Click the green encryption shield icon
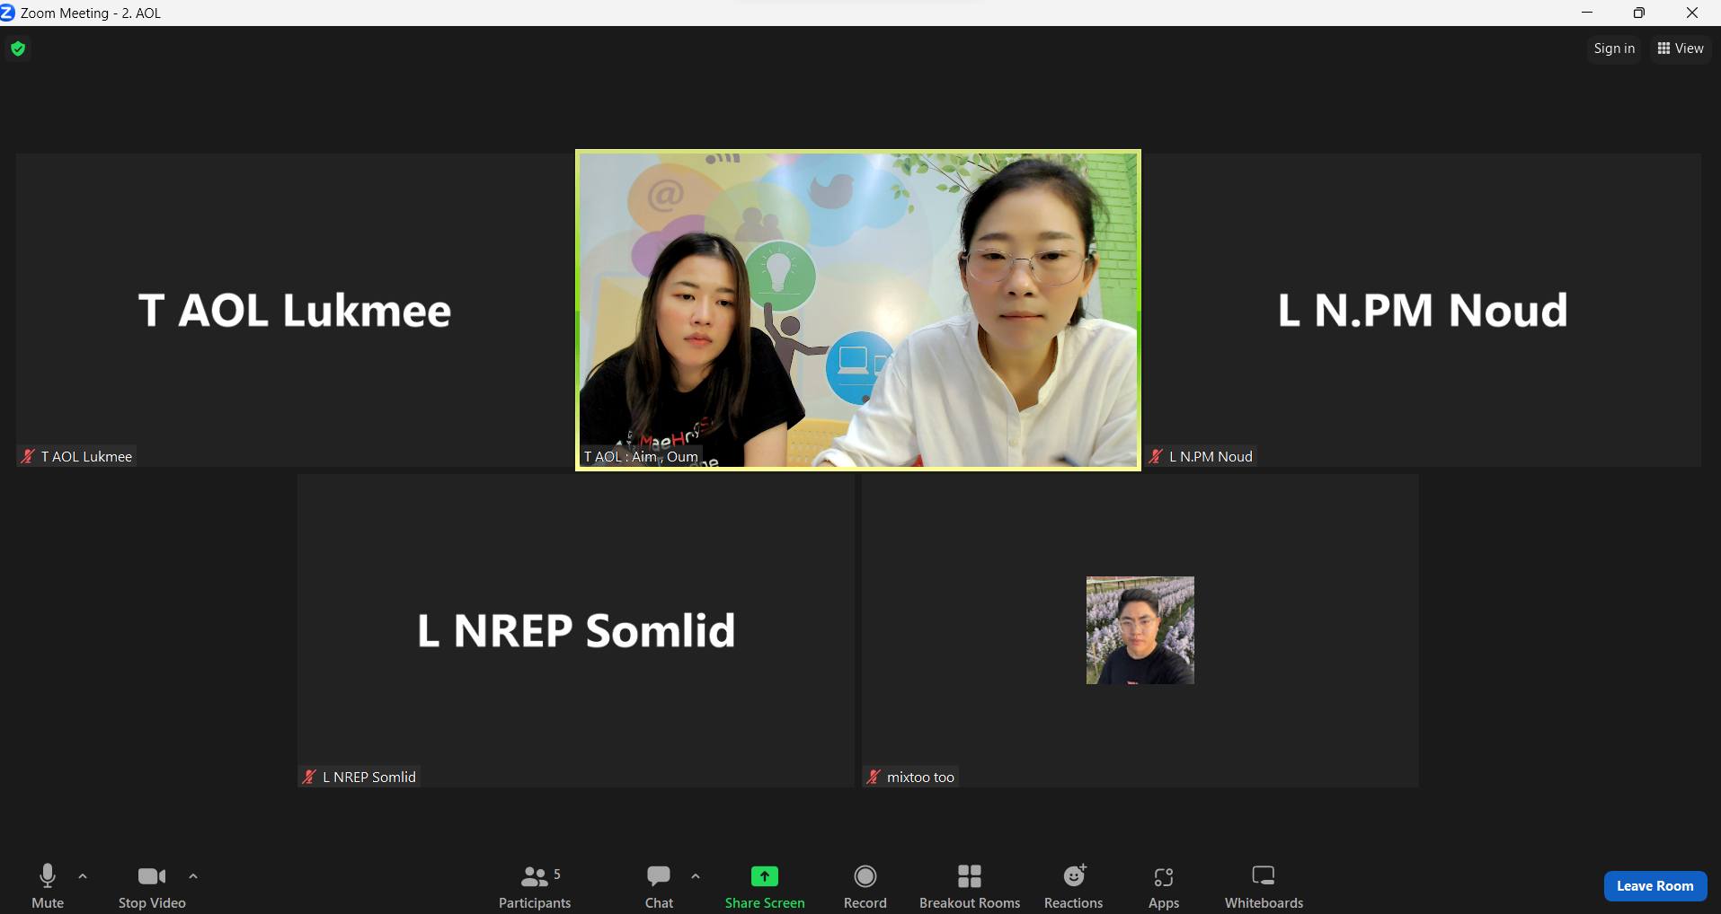The image size is (1721, 914). (x=18, y=48)
